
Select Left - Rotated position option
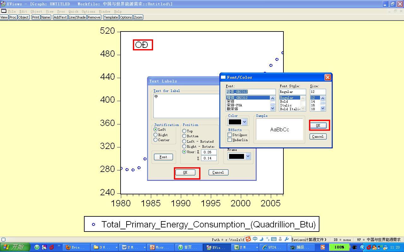click(184, 141)
